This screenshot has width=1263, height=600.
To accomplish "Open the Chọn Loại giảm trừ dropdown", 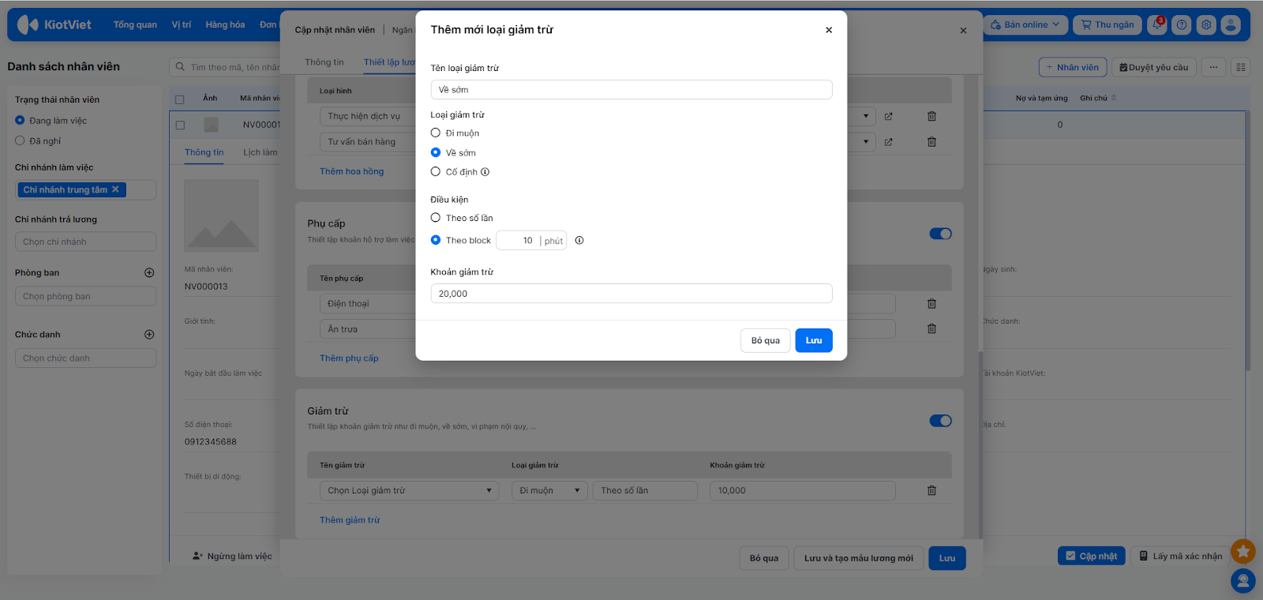I will coord(409,491).
